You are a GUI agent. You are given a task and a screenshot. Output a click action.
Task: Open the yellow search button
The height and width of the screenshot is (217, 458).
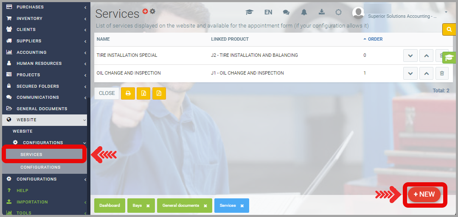click(449, 30)
